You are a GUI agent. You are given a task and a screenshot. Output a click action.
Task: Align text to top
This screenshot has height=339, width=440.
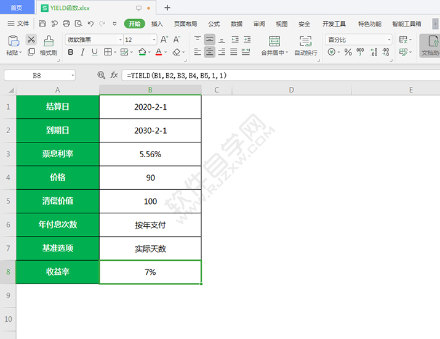pos(198,39)
